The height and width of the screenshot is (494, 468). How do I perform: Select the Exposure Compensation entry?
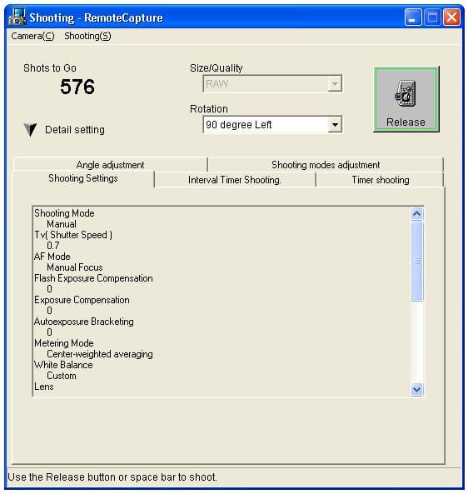[82, 300]
